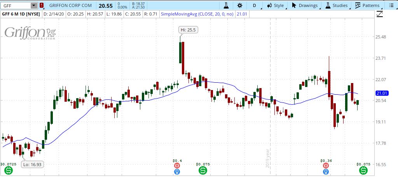Click the Hi: 25.5 price bubble
398x177 pixels.
(x=188, y=29)
